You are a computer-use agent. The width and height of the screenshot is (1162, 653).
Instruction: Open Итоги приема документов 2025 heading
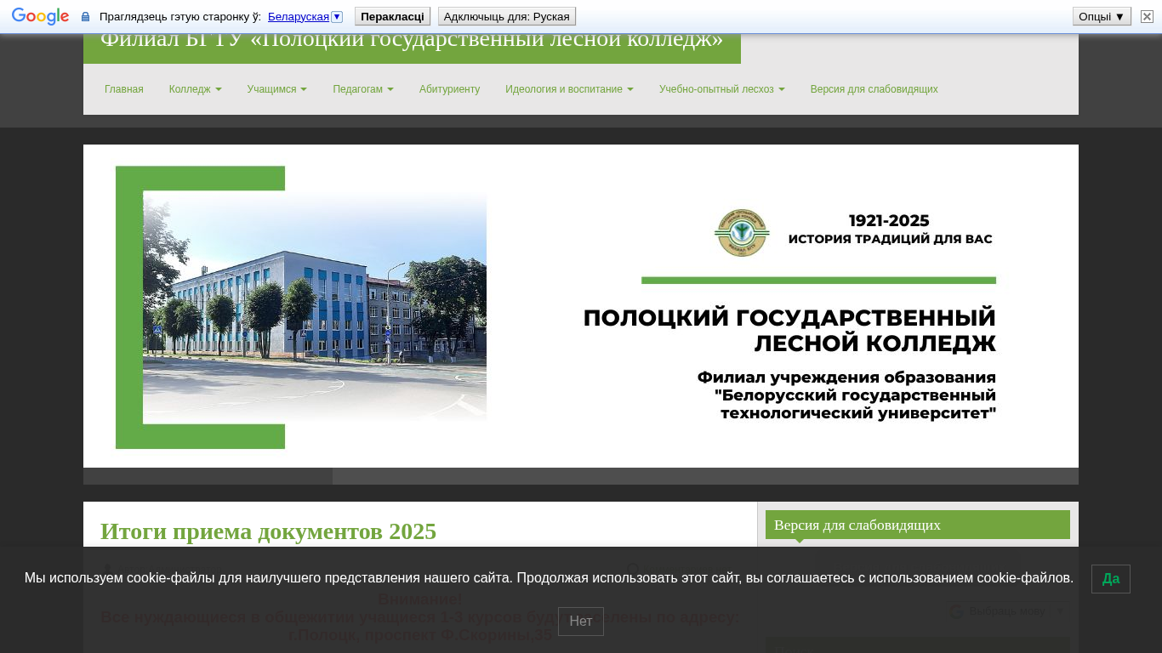268,531
